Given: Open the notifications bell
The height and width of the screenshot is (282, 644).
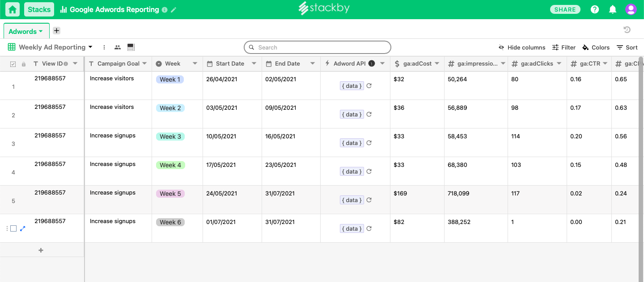Looking at the screenshot, I should (x=613, y=9).
